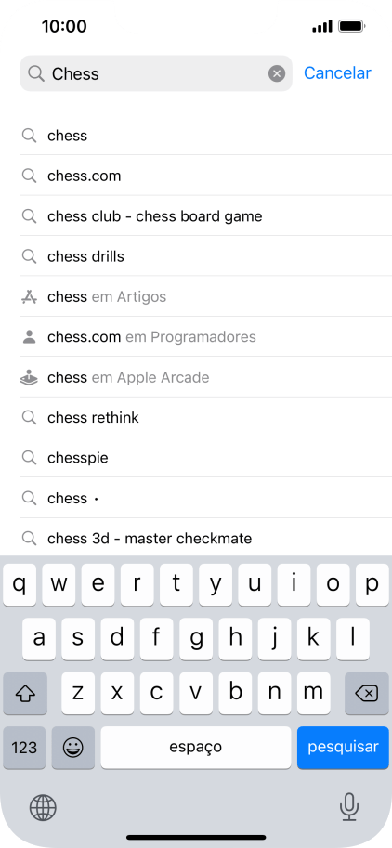Clear the Chess search text
The image size is (392, 848).
coord(277,73)
